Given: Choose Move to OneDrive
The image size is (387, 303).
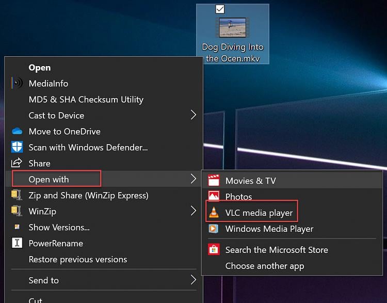Looking at the screenshot, I should click(103, 131).
